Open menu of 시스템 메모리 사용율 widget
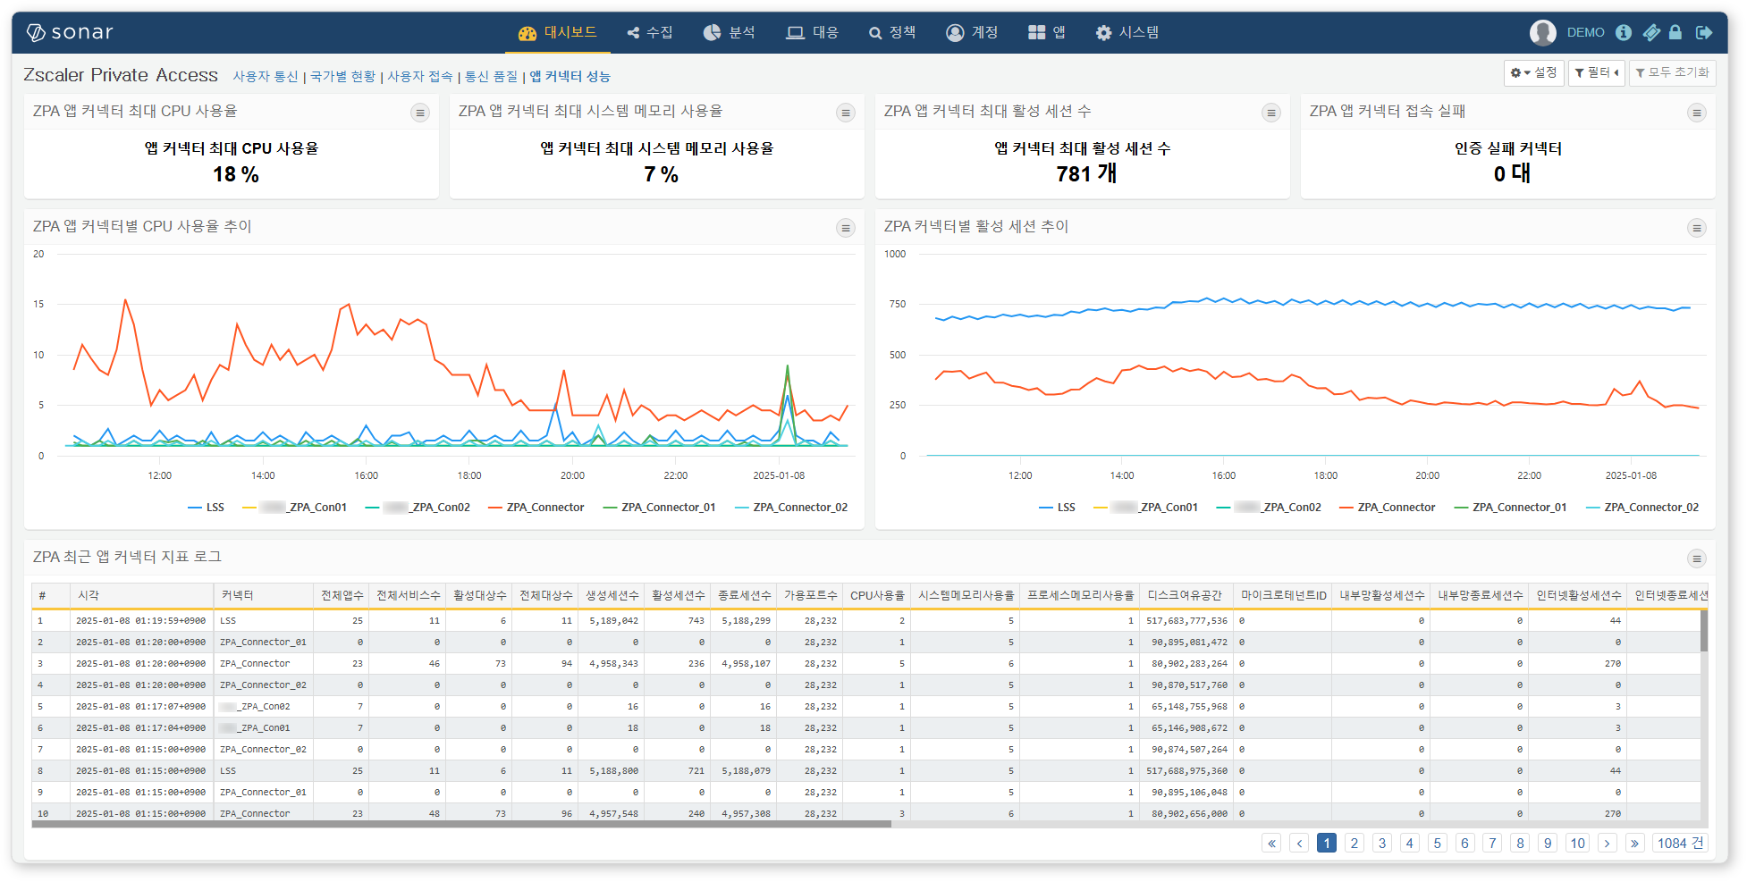Image resolution: width=1747 pixels, height=882 pixels. 845,113
